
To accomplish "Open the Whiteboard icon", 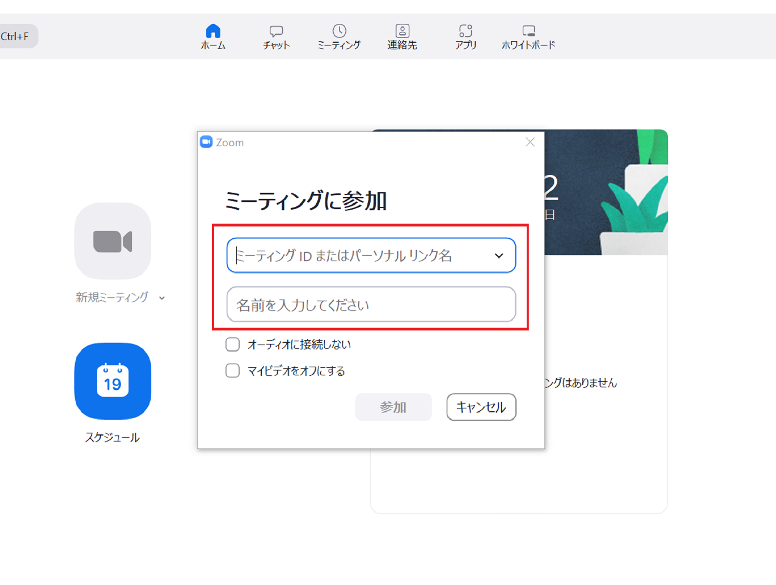I will [528, 31].
